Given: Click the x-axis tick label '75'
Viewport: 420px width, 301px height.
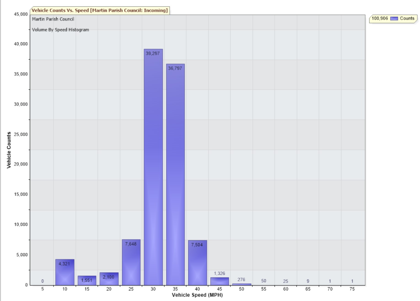Looking at the screenshot, I should point(352,289).
